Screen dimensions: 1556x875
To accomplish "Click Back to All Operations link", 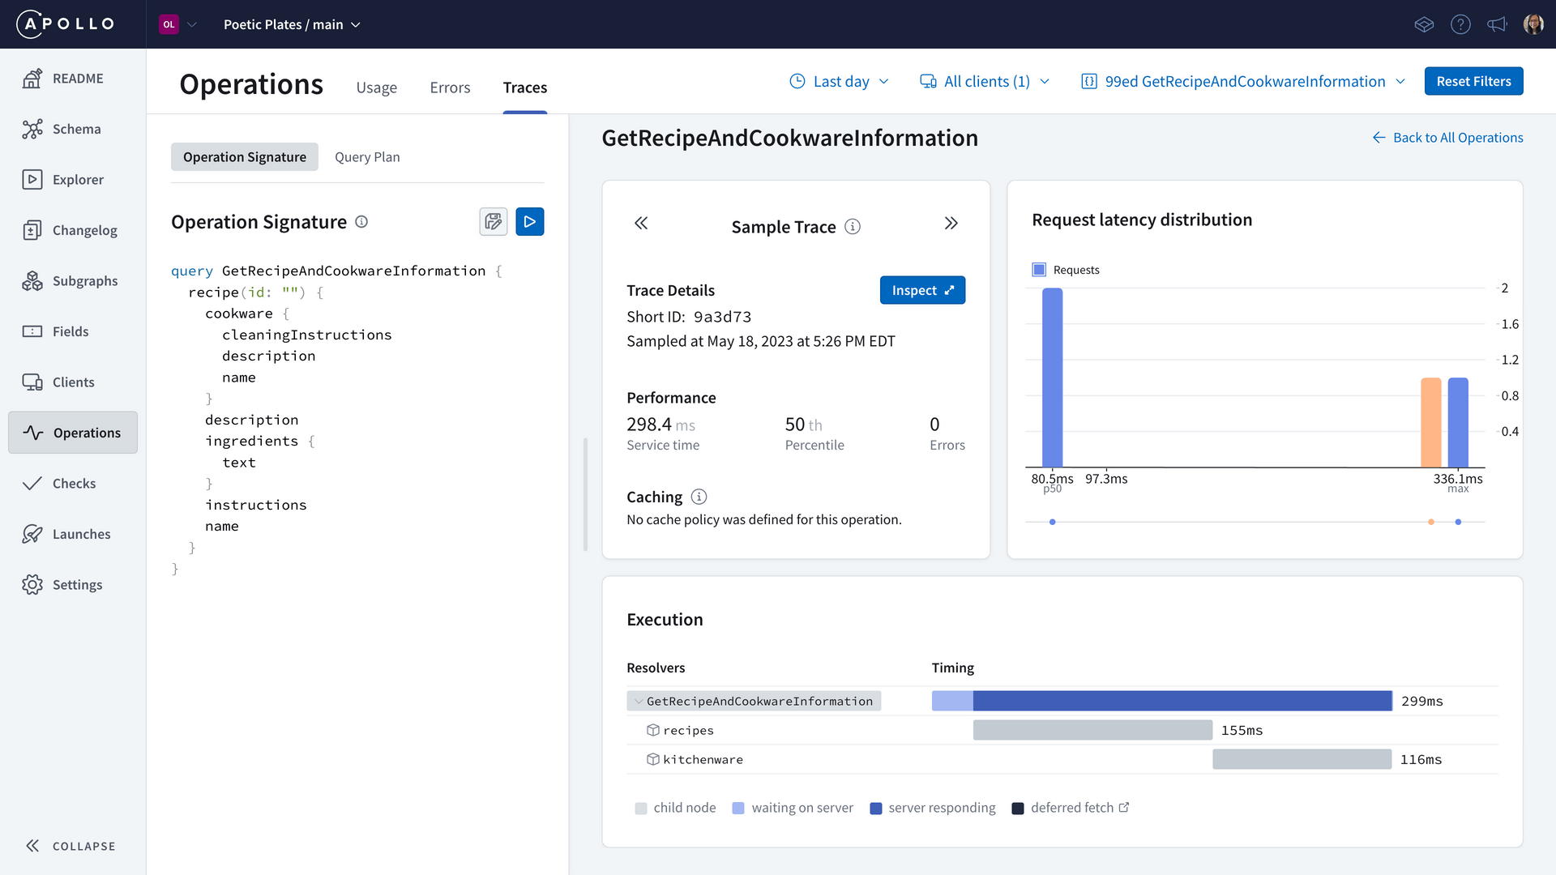I will (x=1448, y=137).
